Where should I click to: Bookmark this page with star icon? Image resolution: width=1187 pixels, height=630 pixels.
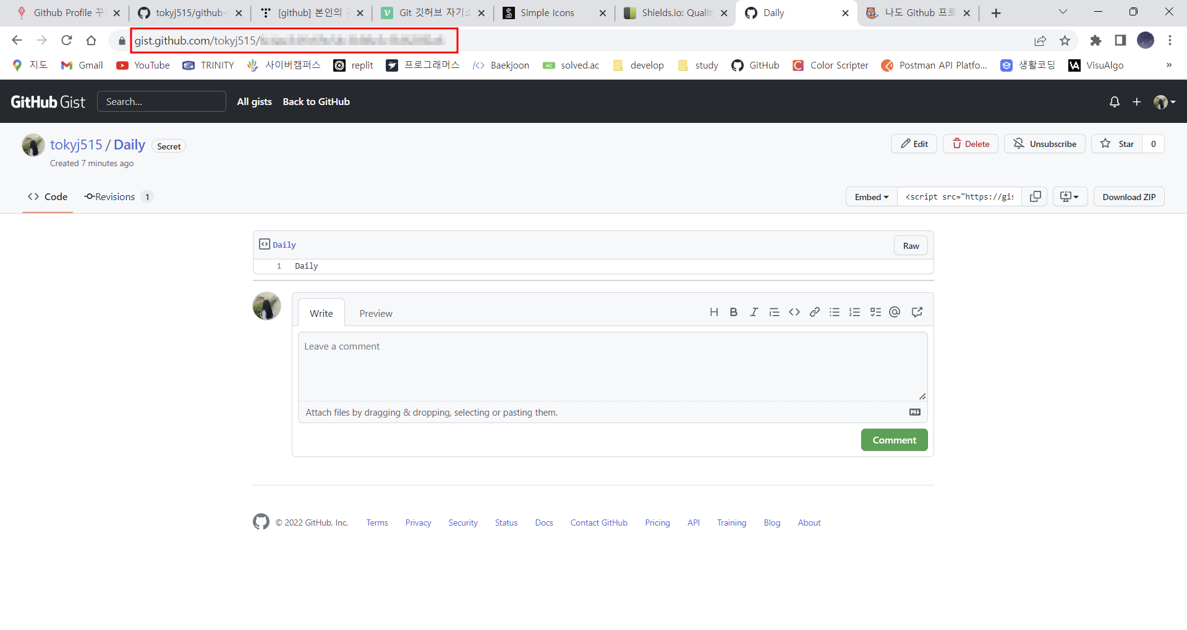[x=1065, y=40]
